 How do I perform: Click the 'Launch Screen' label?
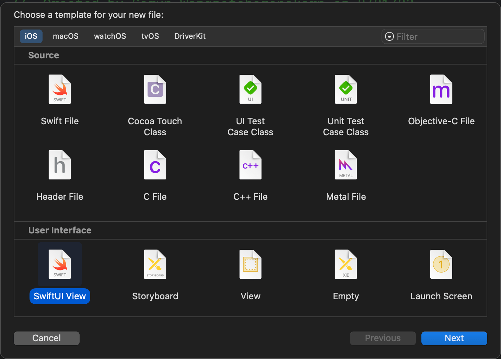pyautogui.click(x=441, y=296)
